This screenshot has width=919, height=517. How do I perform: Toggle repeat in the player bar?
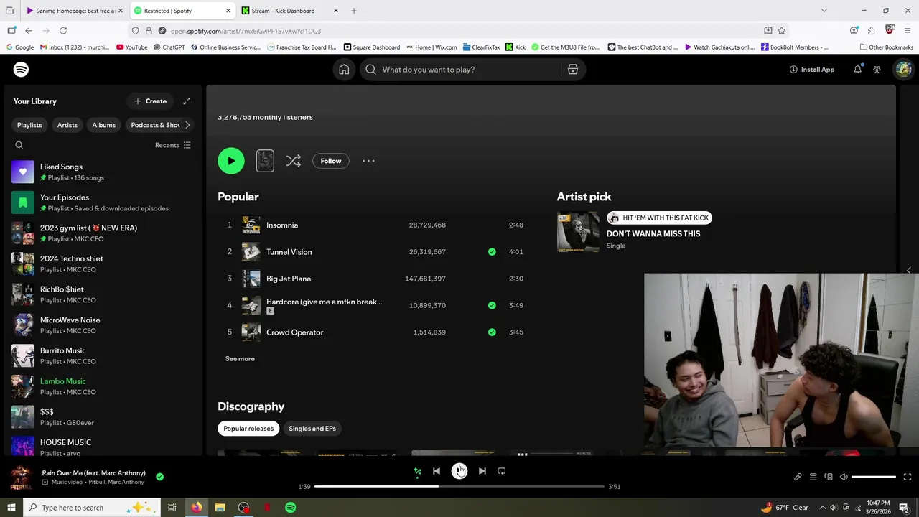tap(502, 471)
